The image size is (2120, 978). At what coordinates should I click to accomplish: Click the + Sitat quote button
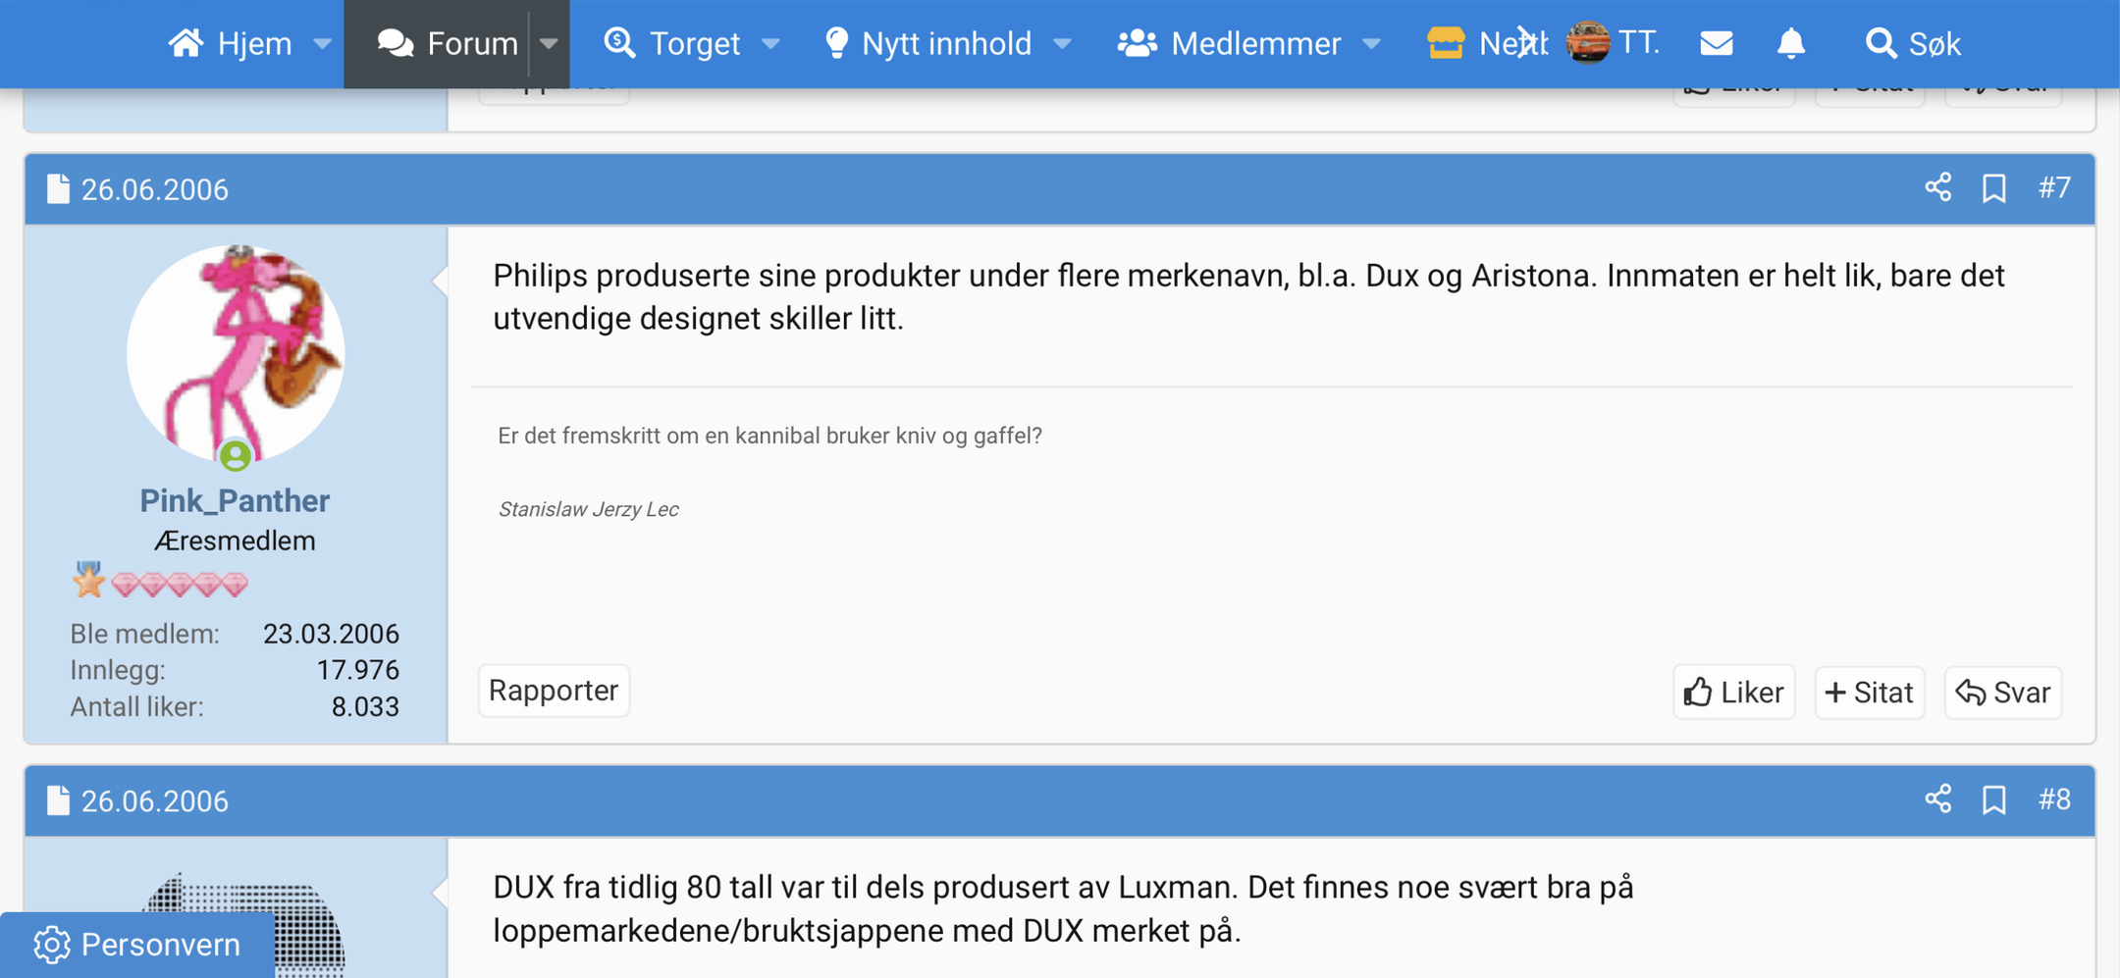click(1869, 693)
